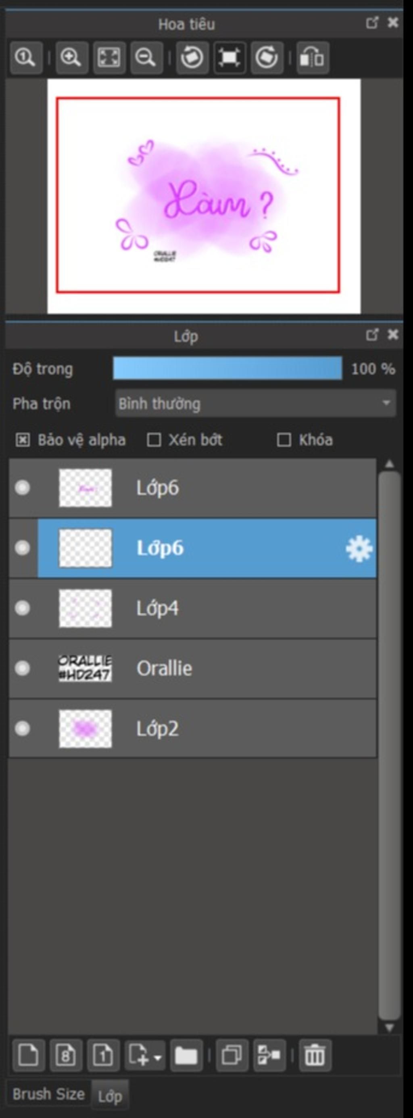Enable the Xén bớt checkbox
Viewport: 413px width, 1118px height.
coord(154,440)
